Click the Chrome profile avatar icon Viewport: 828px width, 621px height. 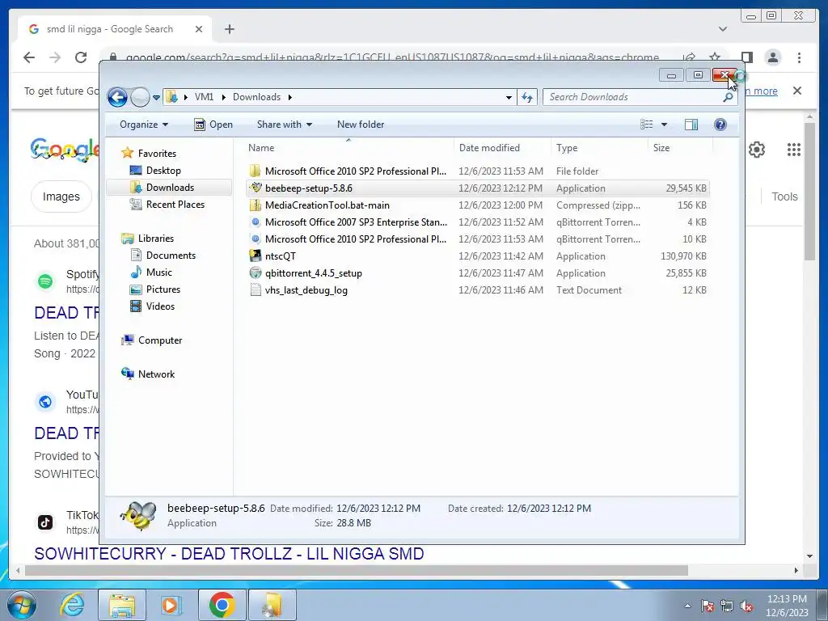click(772, 57)
